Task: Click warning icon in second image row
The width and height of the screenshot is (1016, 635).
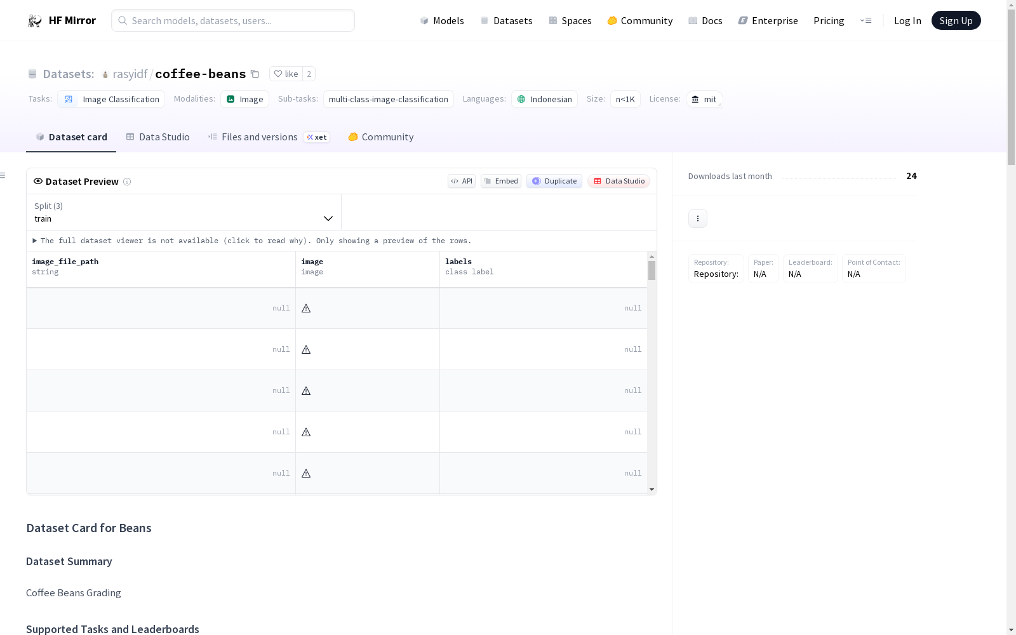Action: [306, 349]
